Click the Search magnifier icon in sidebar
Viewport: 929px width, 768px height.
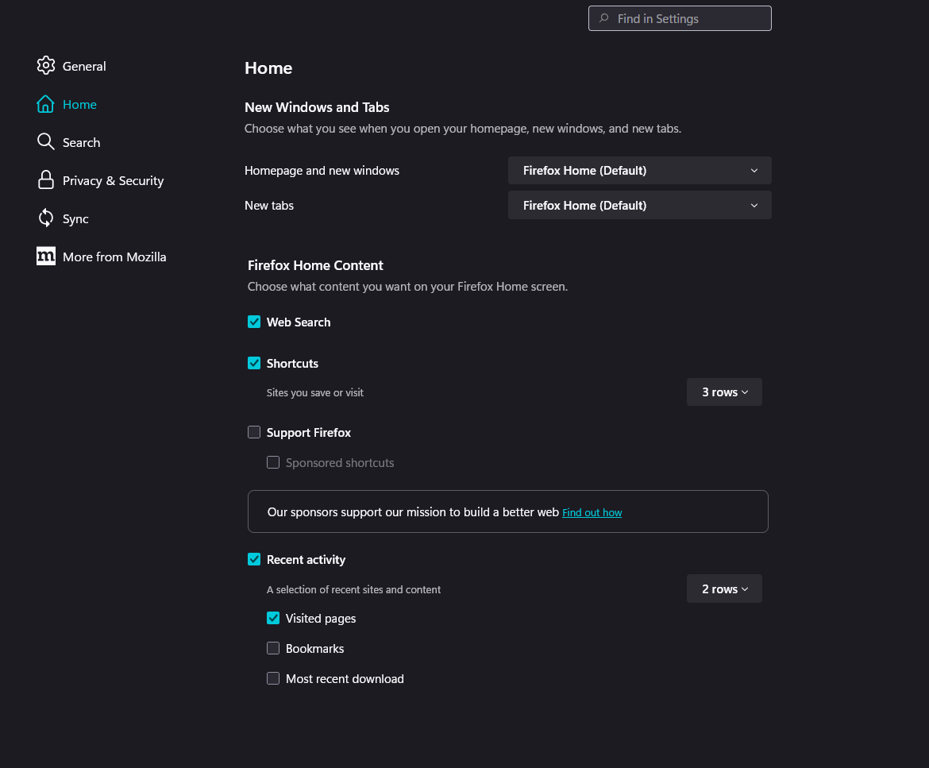coord(46,142)
